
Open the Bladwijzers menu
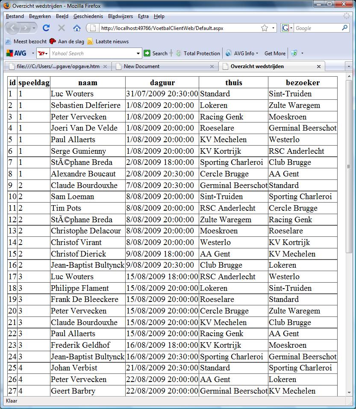tap(120, 16)
